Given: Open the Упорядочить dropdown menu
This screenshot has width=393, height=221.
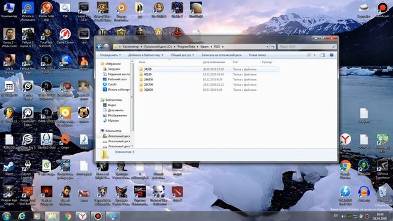Looking at the screenshot, I should 110,55.
